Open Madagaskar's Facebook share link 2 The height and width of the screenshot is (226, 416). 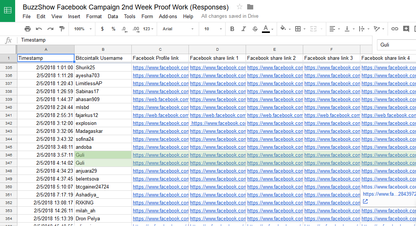[x=275, y=131]
